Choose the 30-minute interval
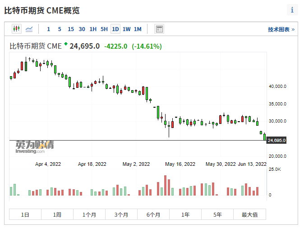The image size is (304, 228). (82, 29)
